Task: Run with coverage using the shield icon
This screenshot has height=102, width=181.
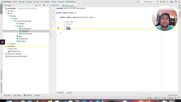Action: (164, 2)
